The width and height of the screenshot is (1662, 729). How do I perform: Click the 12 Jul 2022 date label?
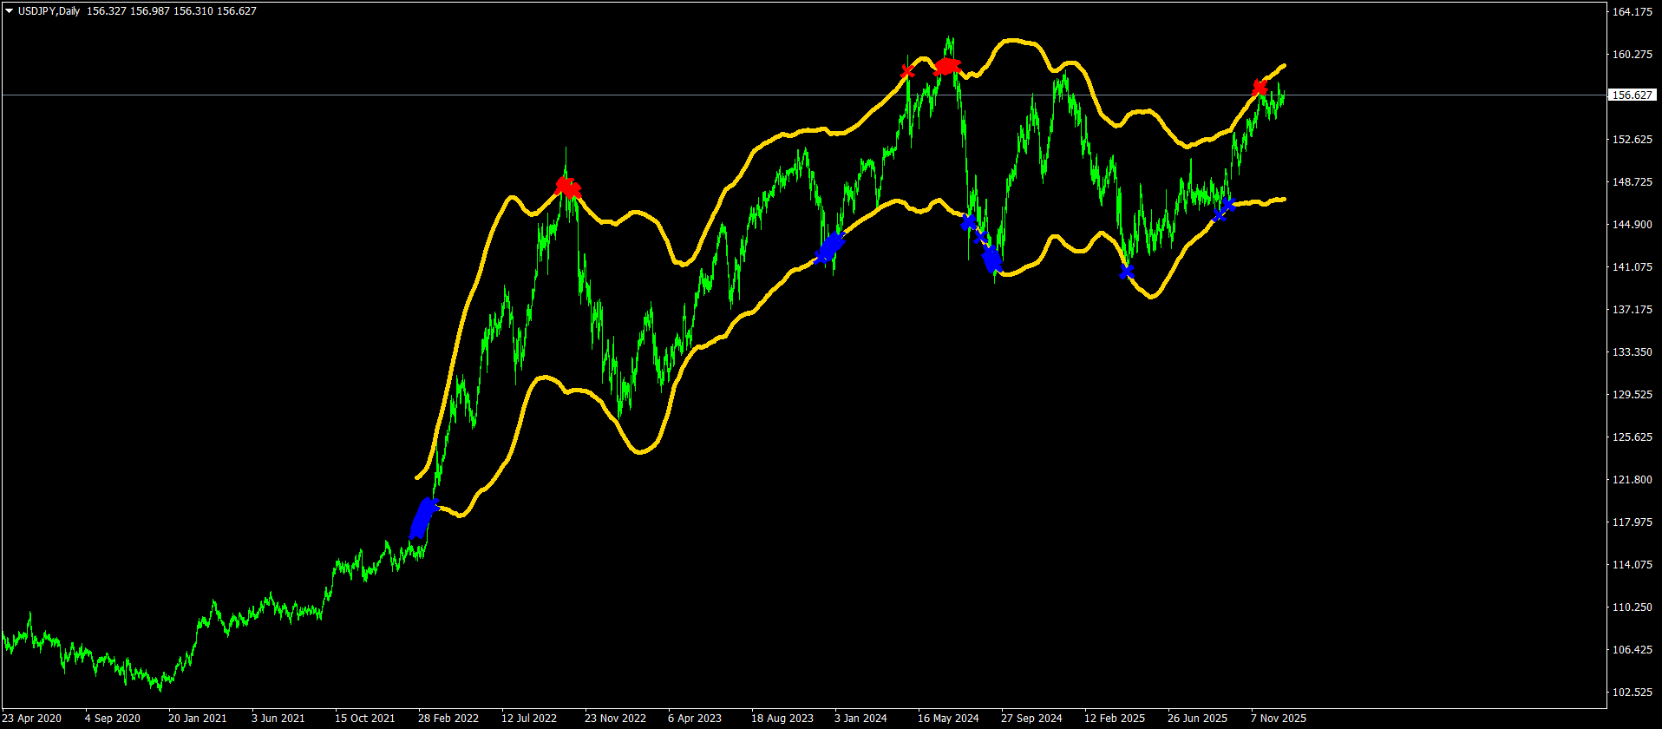(x=529, y=719)
